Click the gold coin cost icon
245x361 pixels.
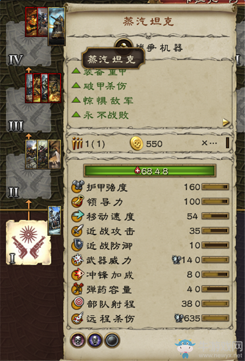pyautogui.click(x=137, y=143)
